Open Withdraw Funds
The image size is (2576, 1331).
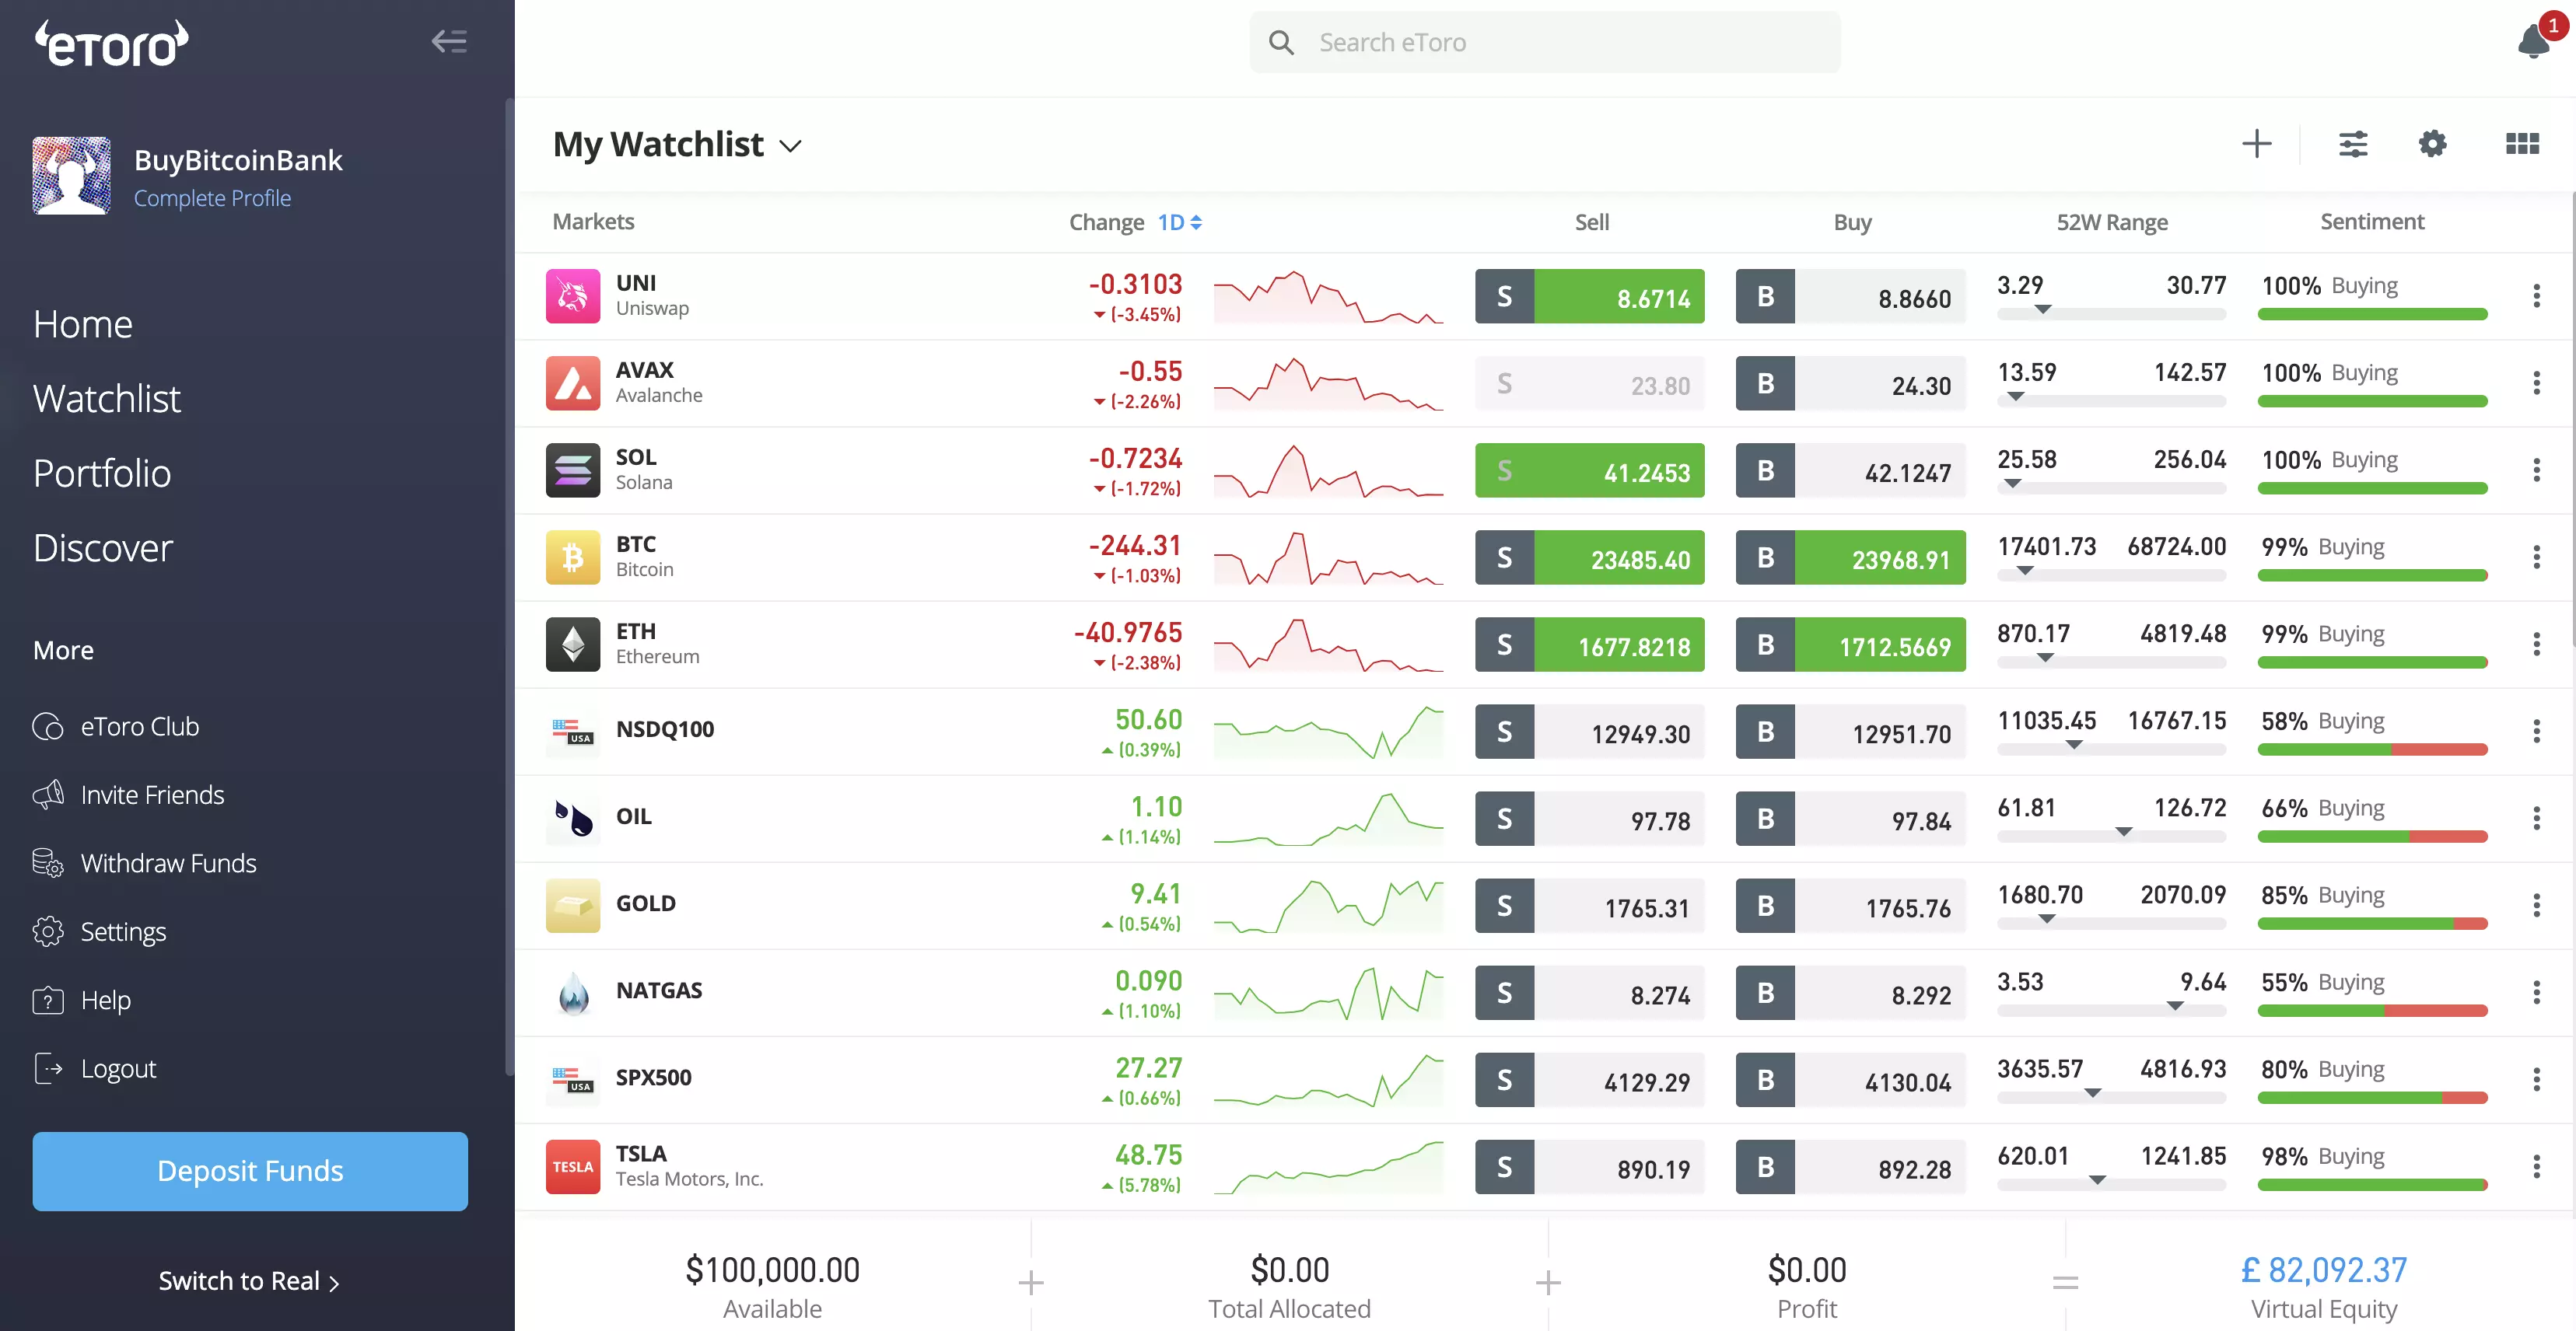(144, 863)
